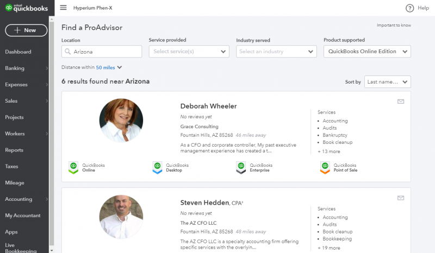Click Bankruptcy service under Deborah Wheeler
Image resolution: width=435 pixels, height=253 pixels.
click(x=335, y=135)
